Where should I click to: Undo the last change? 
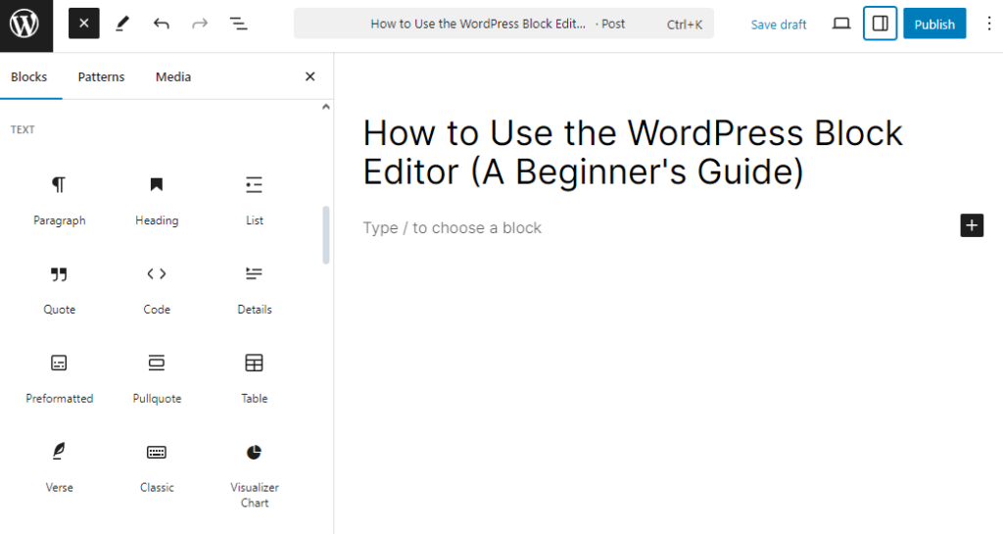[x=162, y=24]
